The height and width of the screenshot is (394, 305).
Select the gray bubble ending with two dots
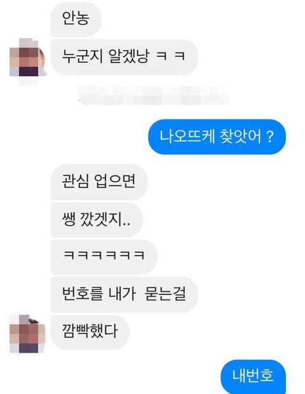click(x=97, y=220)
